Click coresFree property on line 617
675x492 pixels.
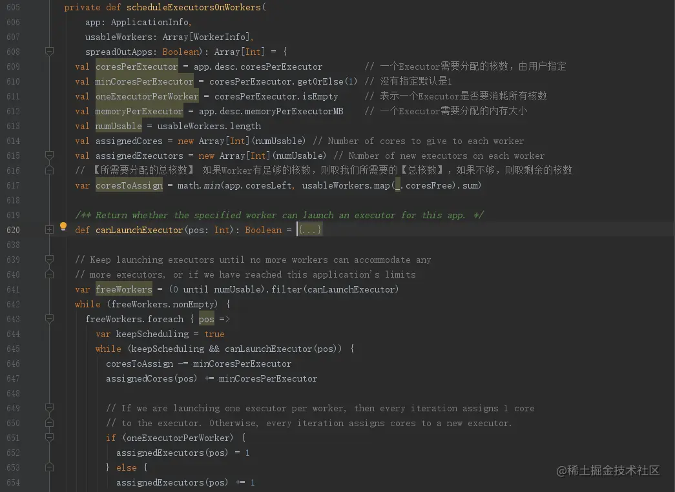coord(430,185)
